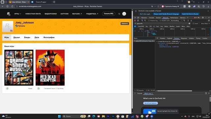Tick the Invert filter checkbox

[193, 23]
